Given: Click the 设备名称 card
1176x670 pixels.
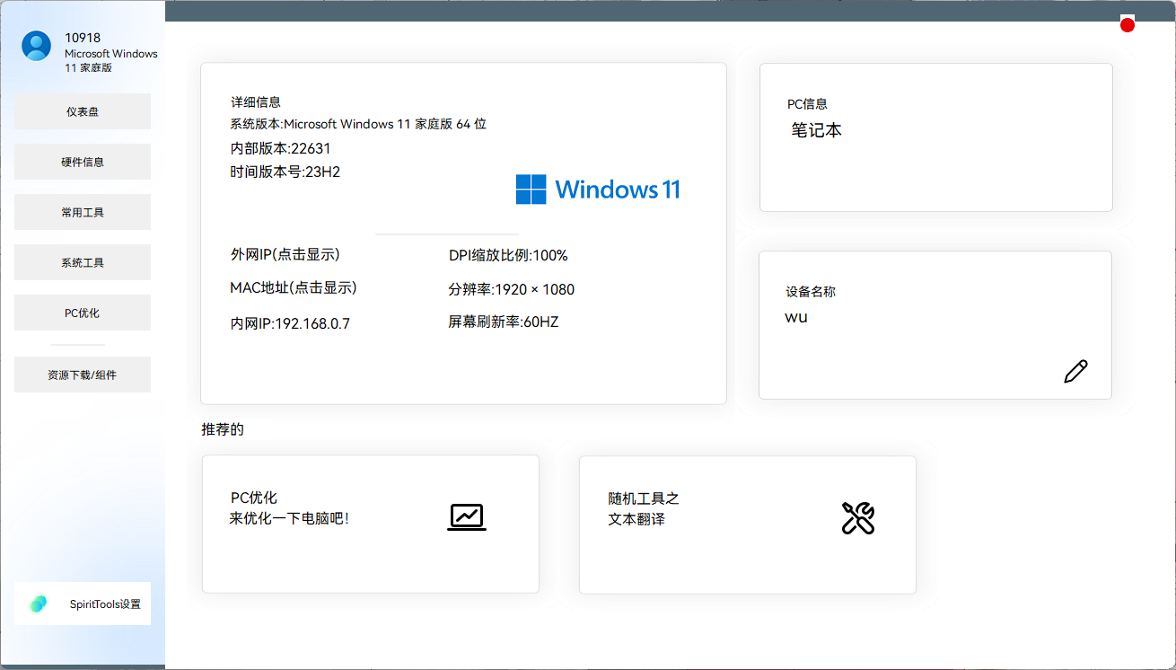Looking at the screenshot, I should (935, 325).
